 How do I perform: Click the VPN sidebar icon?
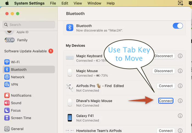click(x=7, y=84)
